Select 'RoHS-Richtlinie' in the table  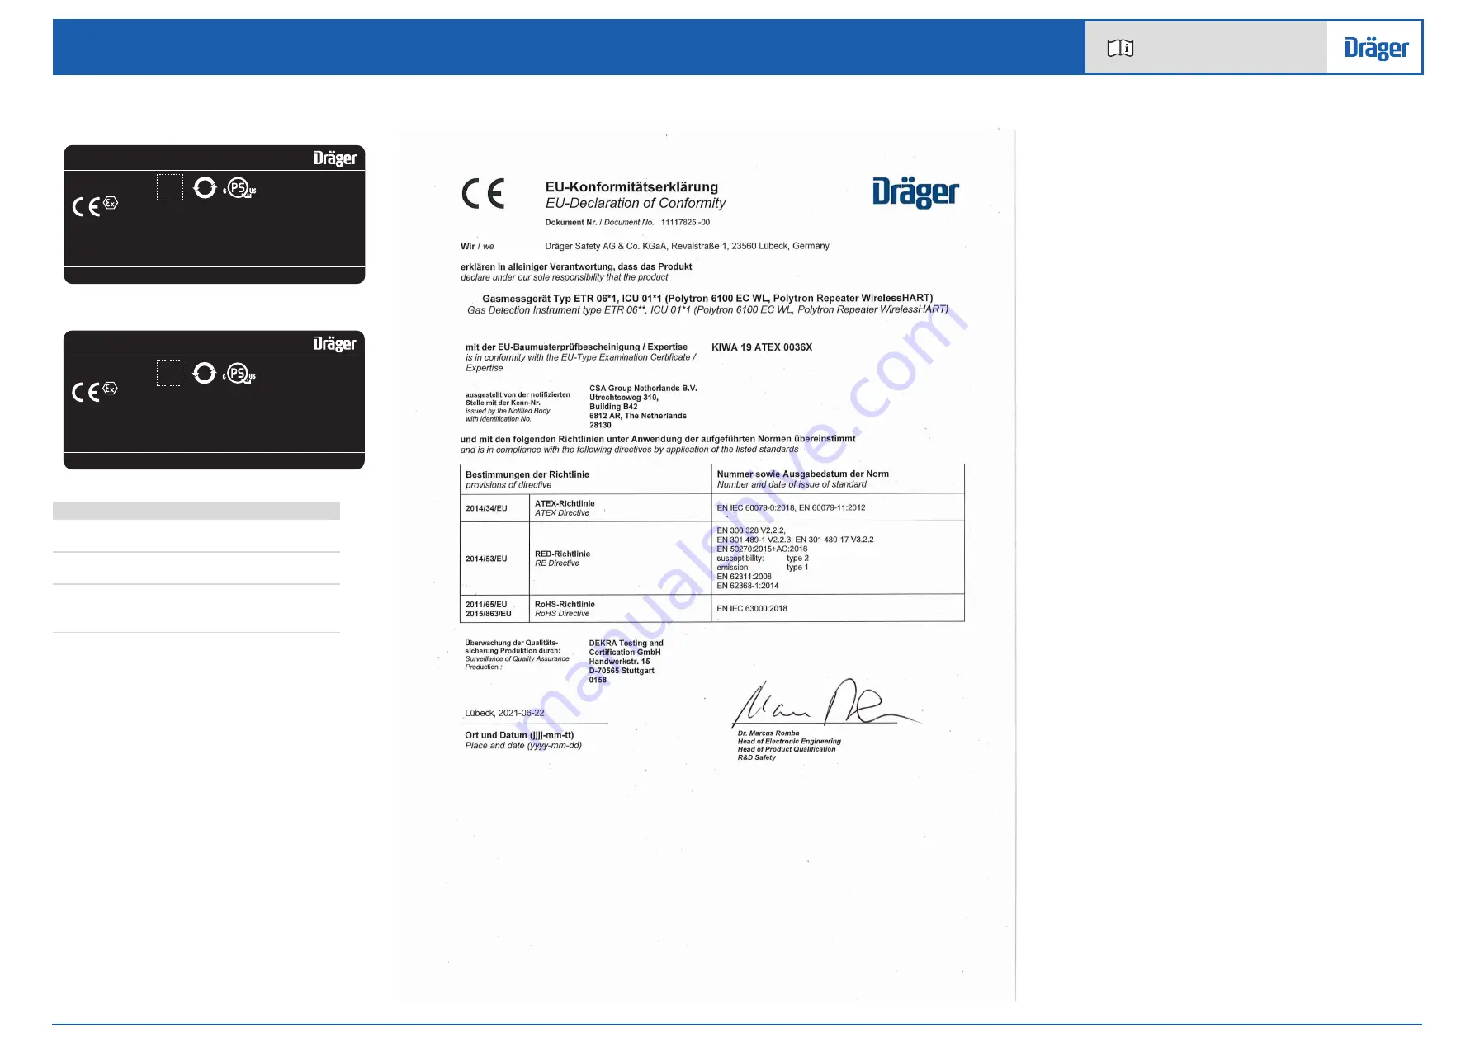tap(565, 605)
